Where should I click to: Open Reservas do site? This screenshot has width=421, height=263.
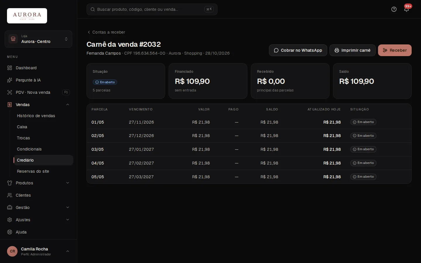tap(43, 171)
